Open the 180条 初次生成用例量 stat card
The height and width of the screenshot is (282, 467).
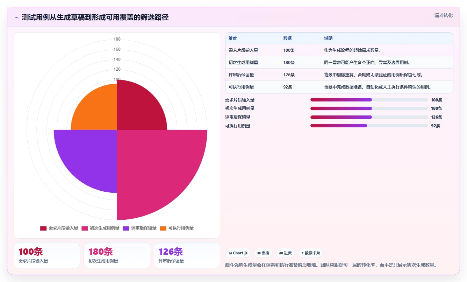tap(117, 255)
